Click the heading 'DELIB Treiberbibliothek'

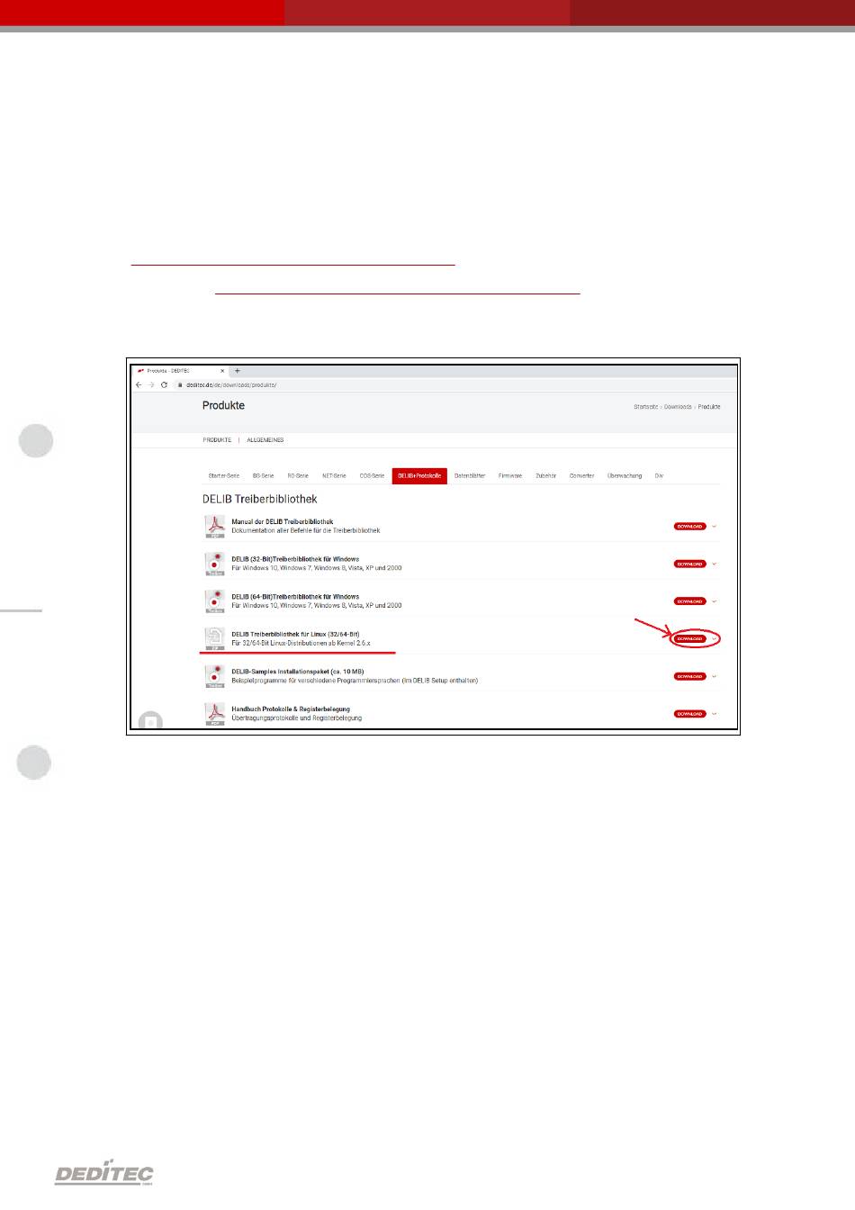coord(259,499)
